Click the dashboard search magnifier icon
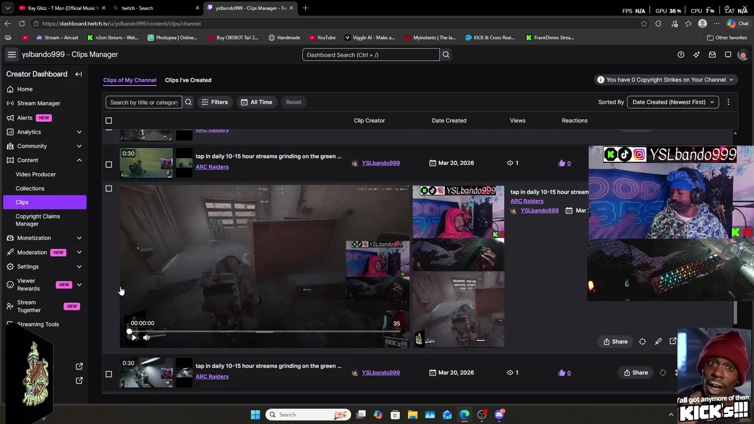 pos(446,55)
